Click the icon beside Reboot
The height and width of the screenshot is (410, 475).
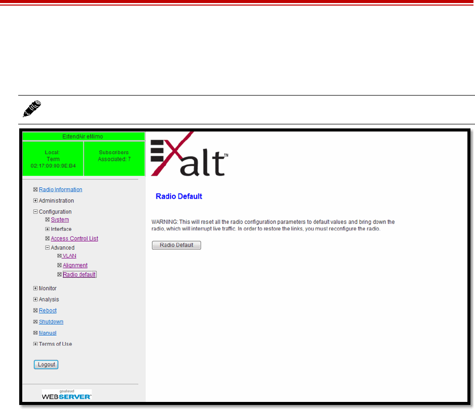pos(35,311)
